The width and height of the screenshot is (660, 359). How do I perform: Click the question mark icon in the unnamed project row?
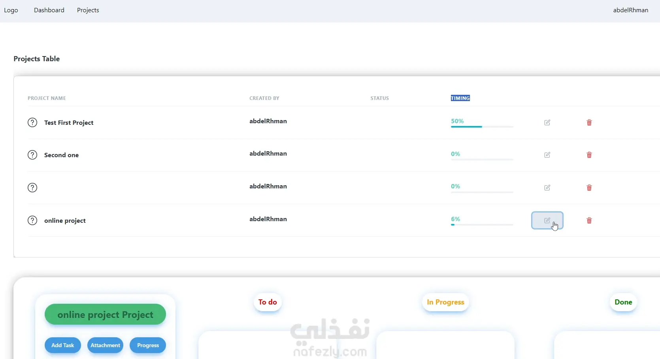pos(32,188)
